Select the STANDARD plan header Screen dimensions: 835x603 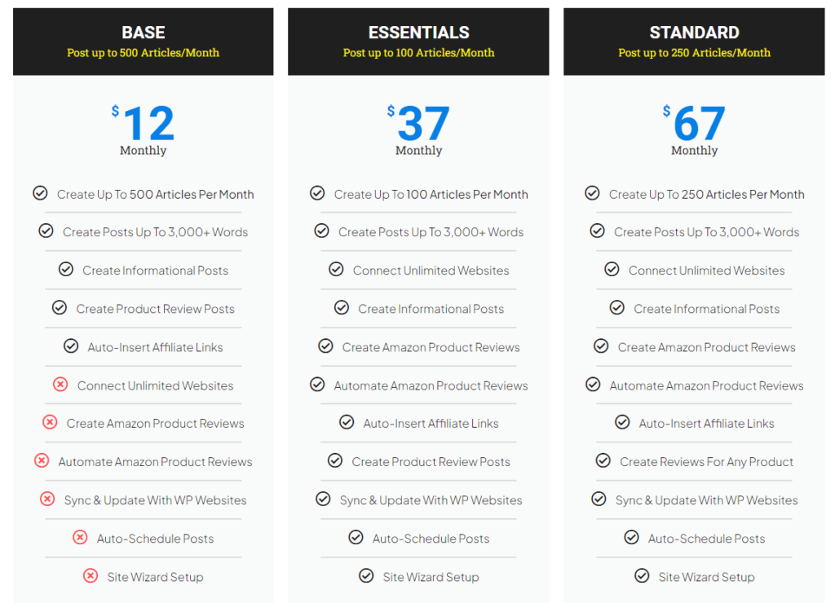[694, 42]
